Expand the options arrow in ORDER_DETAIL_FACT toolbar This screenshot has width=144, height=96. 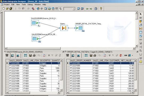tap(132, 55)
